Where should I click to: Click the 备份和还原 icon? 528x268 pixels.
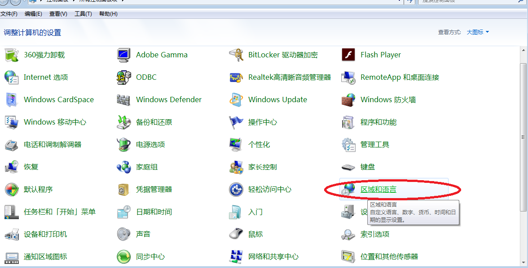tap(123, 122)
